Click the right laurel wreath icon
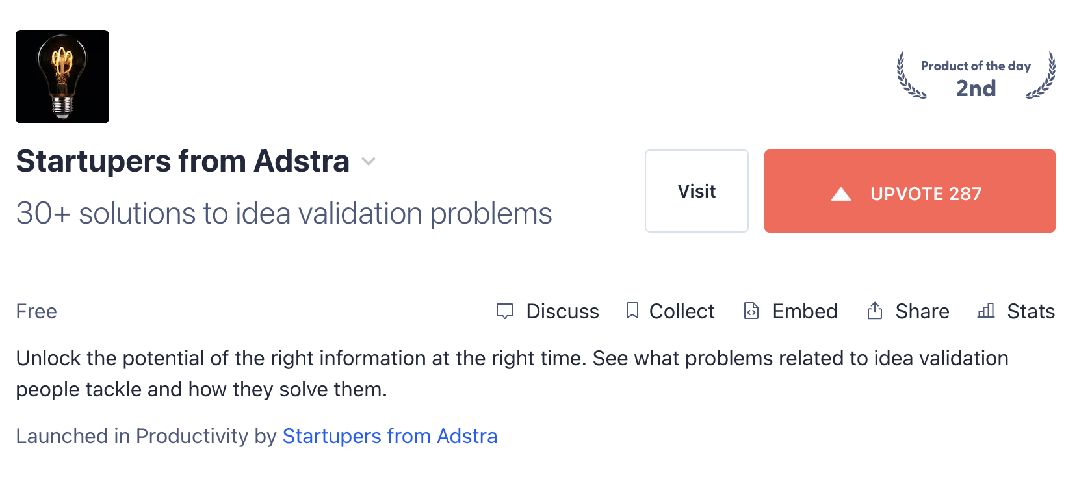The image size is (1079, 486). click(1042, 76)
